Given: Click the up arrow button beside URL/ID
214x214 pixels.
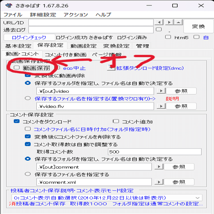Looking at the screenshot, I should (x=178, y=22).
